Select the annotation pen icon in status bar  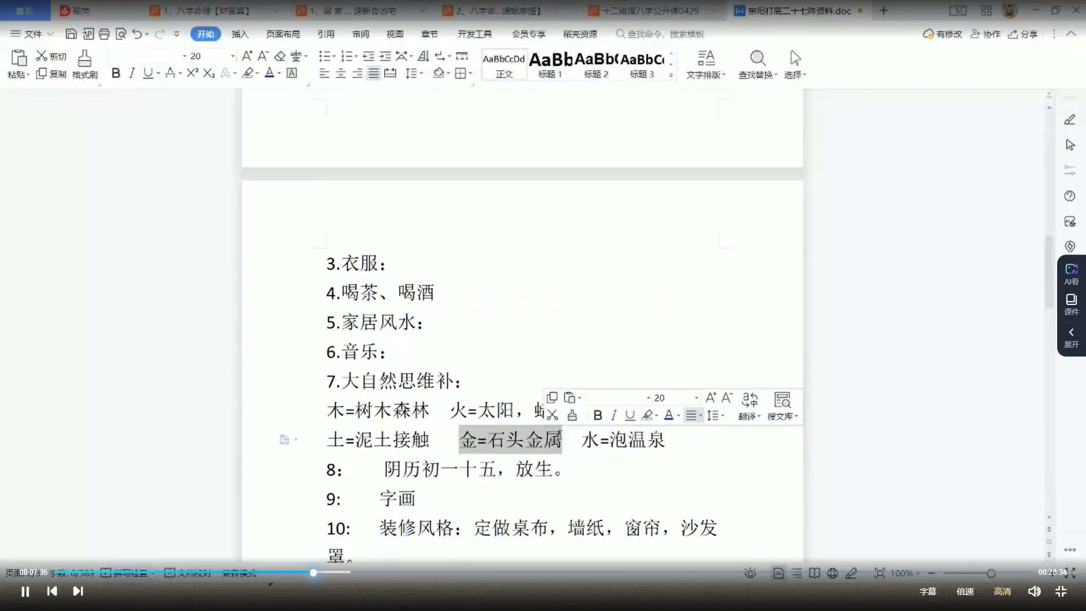coord(851,573)
